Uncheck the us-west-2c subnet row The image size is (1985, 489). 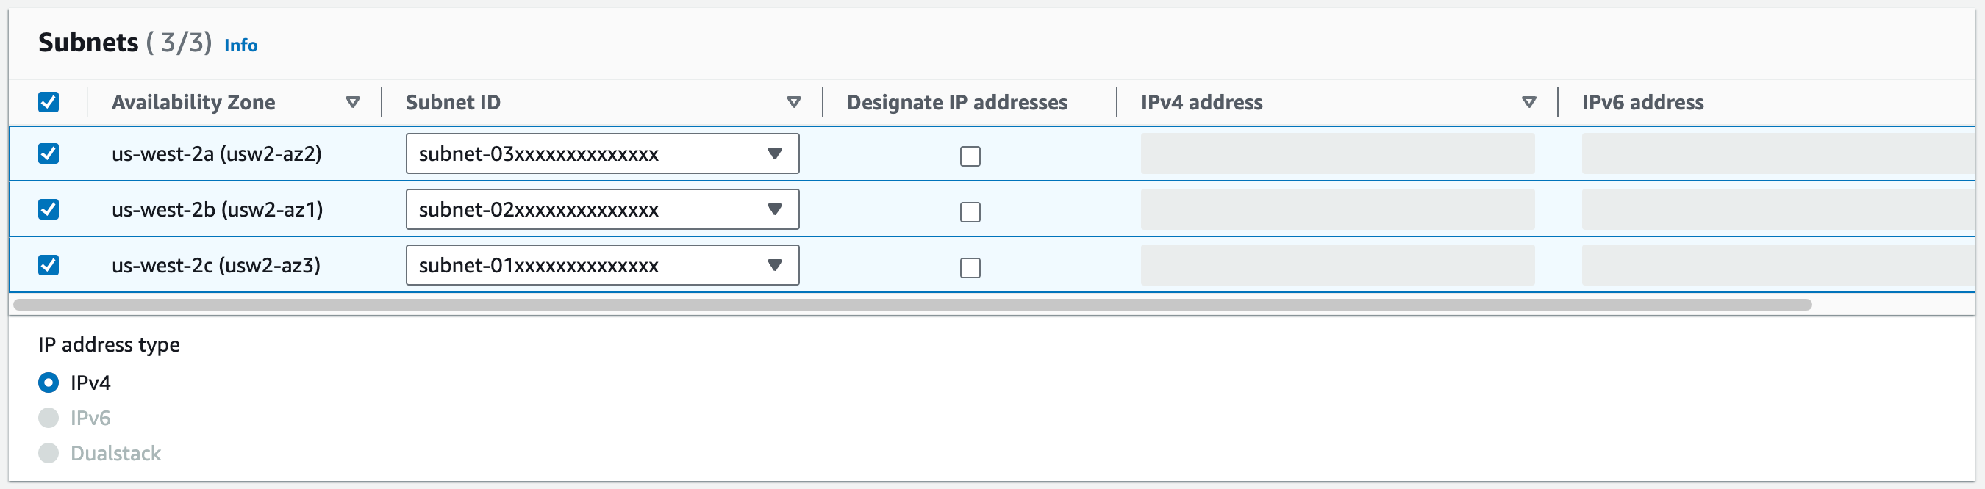point(49,265)
